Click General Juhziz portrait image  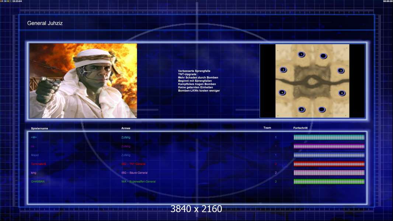(83, 81)
